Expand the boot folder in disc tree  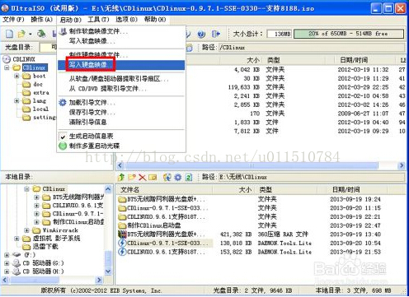16,76
